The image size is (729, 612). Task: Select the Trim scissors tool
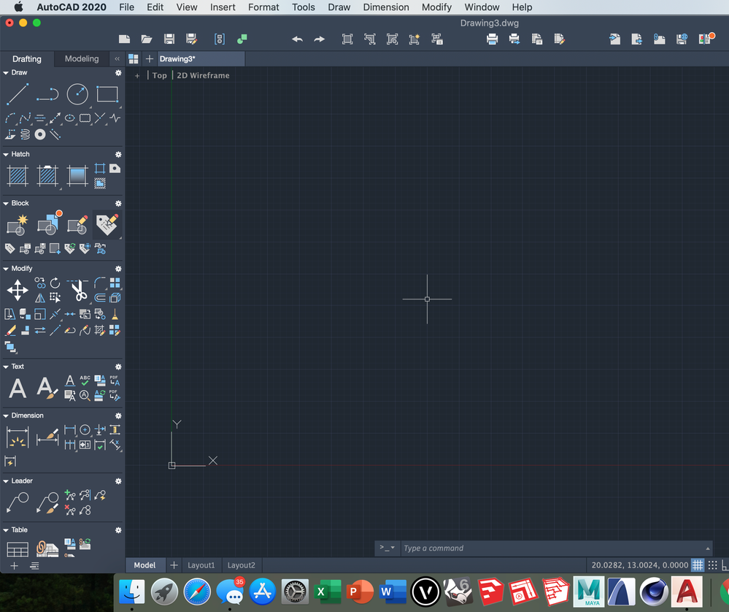point(79,291)
